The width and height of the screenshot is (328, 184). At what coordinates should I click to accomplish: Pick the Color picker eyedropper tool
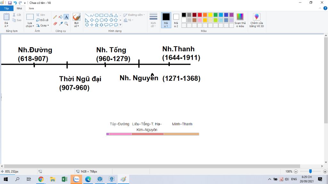pyautogui.click(x=61, y=24)
